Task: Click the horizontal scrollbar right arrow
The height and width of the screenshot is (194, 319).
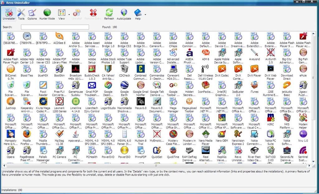Action: click(309, 166)
